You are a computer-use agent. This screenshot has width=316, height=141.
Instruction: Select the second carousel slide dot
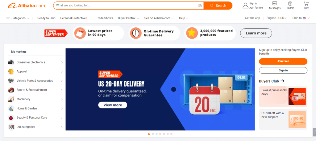pyautogui.click(x=153, y=134)
